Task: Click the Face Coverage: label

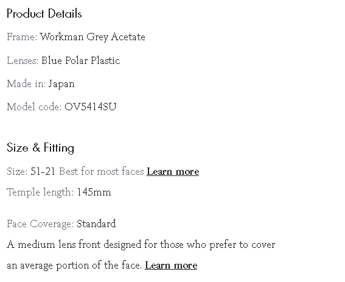Action: (x=40, y=224)
